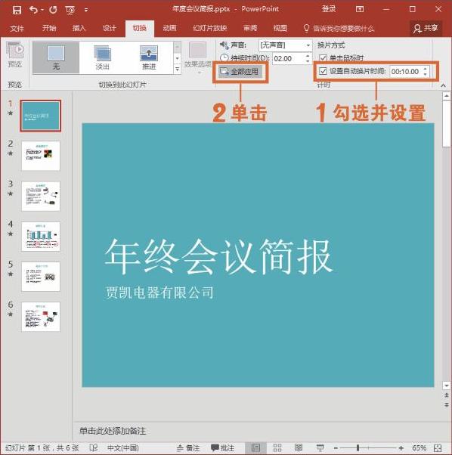Click the Undo arrow icon
This screenshot has height=455, width=452.
(34, 10)
